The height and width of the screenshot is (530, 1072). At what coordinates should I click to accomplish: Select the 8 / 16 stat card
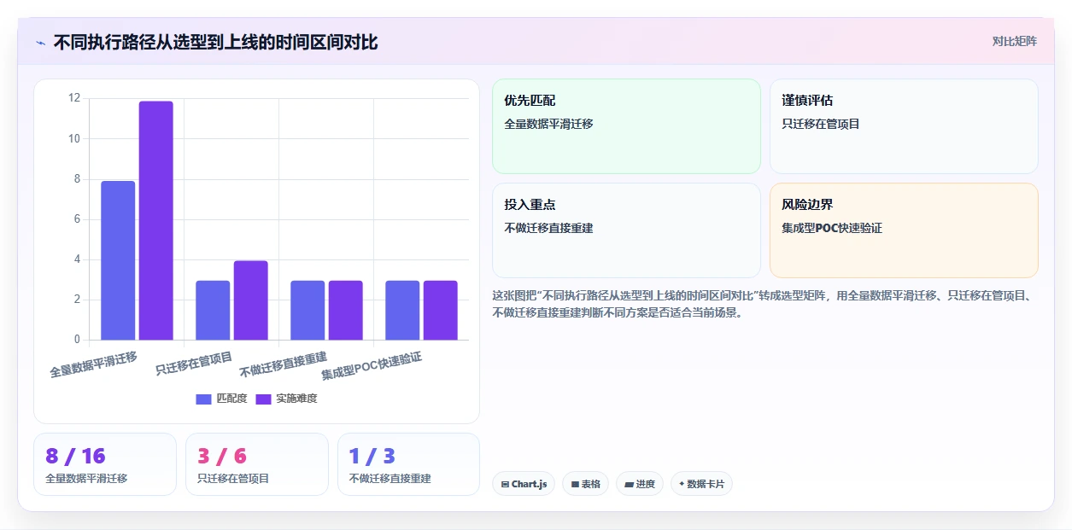tap(105, 464)
